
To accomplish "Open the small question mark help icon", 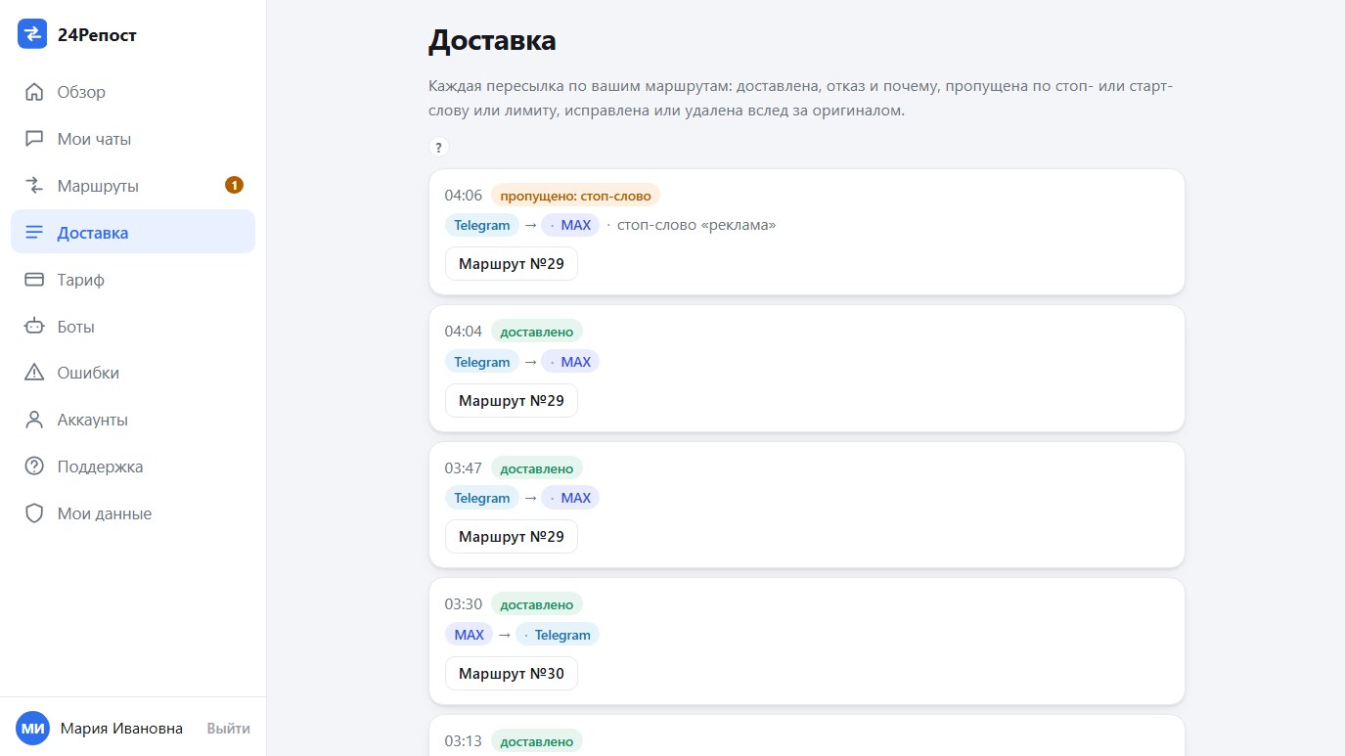I will coord(438,148).
